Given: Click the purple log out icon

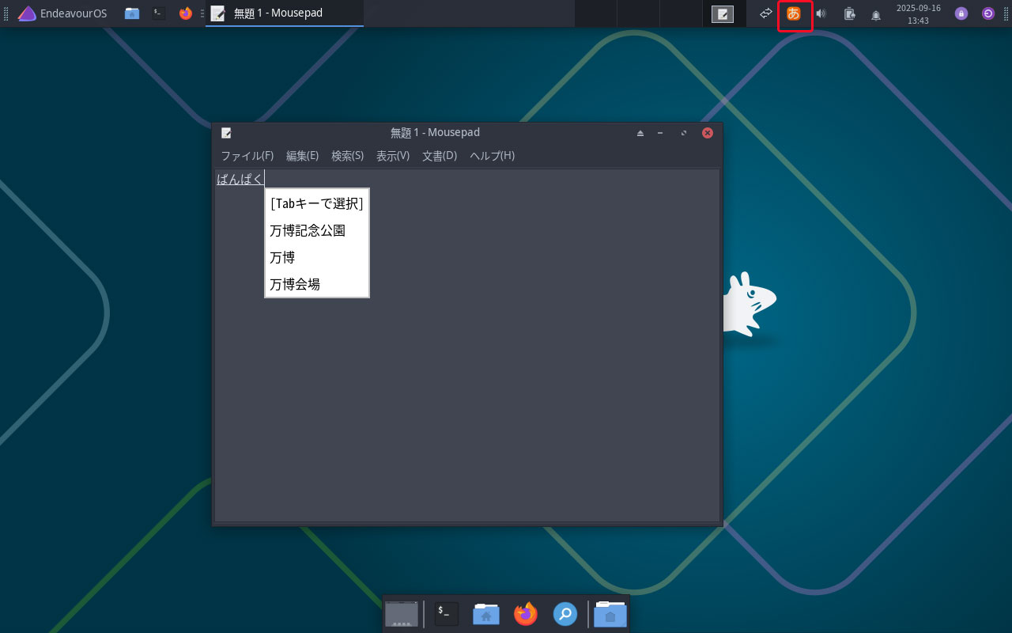Looking at the screenshot, I should (x=988, y=13).
